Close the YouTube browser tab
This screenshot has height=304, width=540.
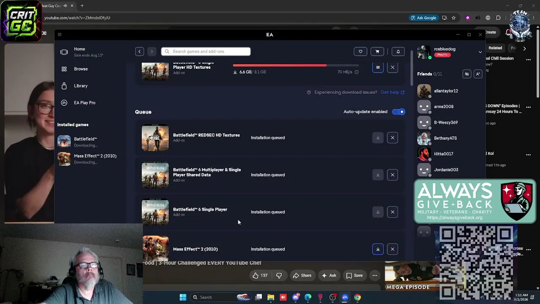pyautogui.click(x=72, y=6)
